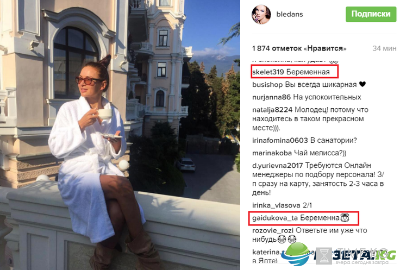This screenshot has width=400, height=270.
Task: Open gaidukova_ta commenter profile
Action: (x=275, y=218)
